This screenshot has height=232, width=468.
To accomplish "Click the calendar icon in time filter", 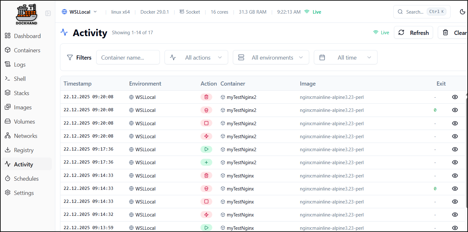I will (x=322, y=57).
